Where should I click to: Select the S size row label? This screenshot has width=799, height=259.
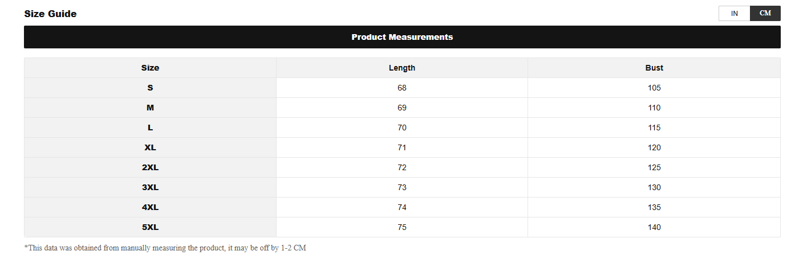pyautogui.click(x=150, y=88)
